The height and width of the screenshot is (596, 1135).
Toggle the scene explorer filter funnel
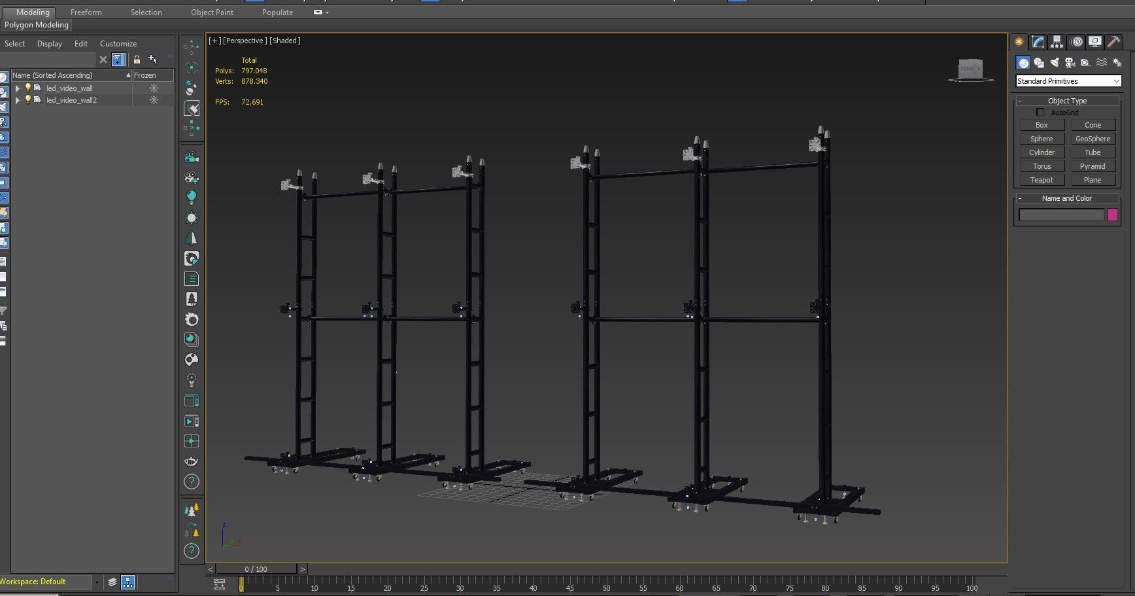click(x=118, y=60)
